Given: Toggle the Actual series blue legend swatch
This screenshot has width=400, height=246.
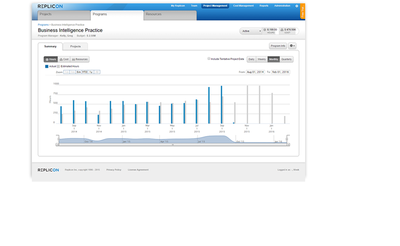Looking at the screenshot, I should [47, 67].
